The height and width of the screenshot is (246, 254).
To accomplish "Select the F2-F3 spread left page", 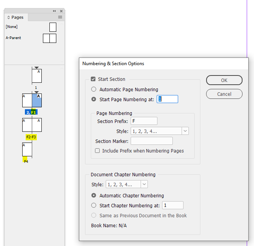I will (27, 125).
